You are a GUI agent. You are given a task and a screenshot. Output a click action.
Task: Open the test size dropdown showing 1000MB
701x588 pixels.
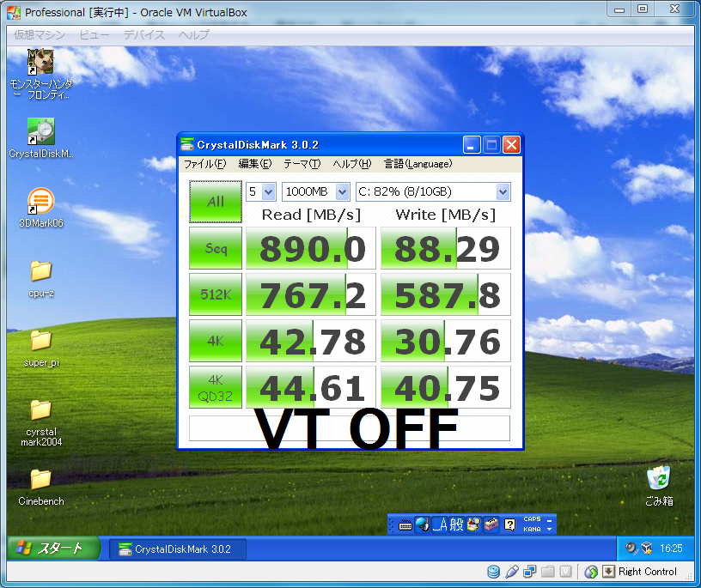pos(315,191)
